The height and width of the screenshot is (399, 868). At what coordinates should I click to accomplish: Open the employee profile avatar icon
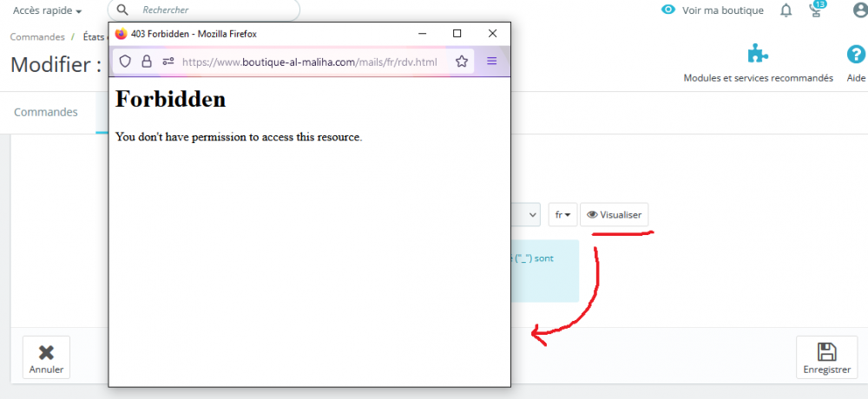859,10
